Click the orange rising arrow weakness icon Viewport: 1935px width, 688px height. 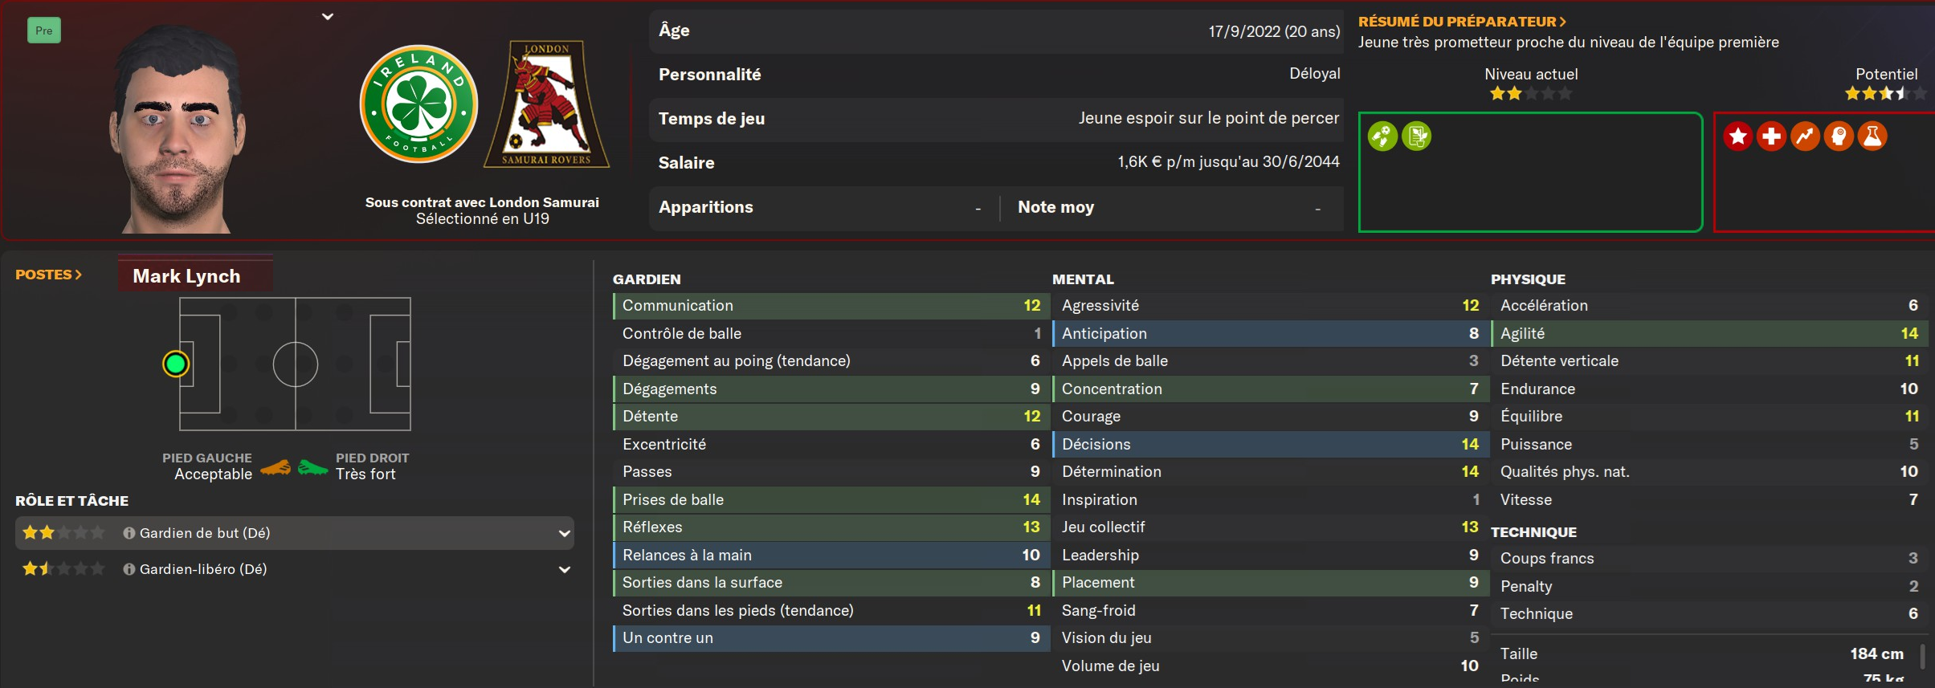(1805, 136)
